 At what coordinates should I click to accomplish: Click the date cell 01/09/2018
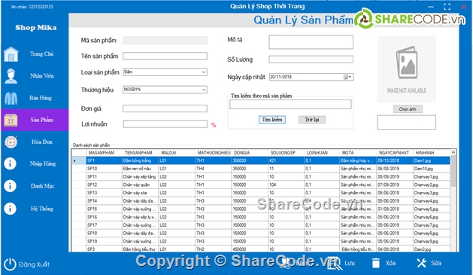(395, 209)
